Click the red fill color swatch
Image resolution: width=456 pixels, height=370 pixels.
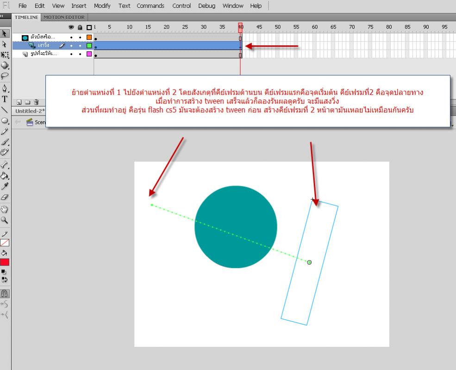(x=5, y=262)
